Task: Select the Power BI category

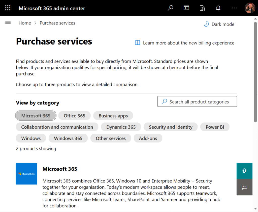Action: click(x=215, y=127)
